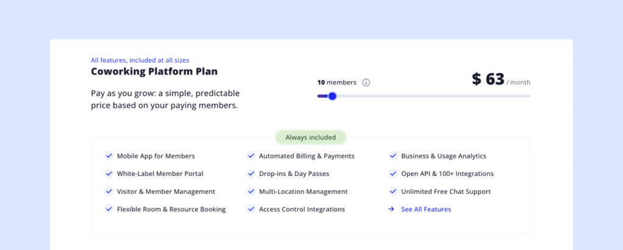Click the All features, included at all sizes text

[140, 60]
